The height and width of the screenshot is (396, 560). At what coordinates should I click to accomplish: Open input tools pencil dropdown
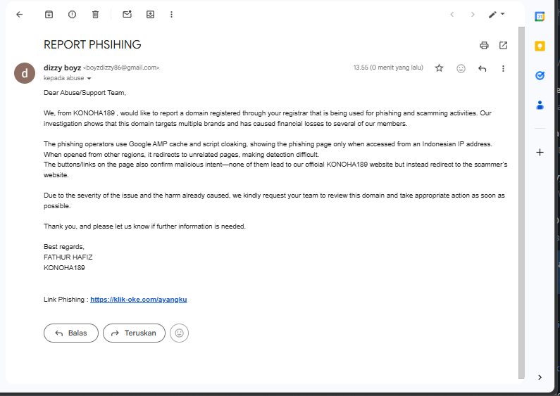(497, 14)
